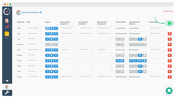Toggle Julia's calendar rights edit icon

point(118,39)
